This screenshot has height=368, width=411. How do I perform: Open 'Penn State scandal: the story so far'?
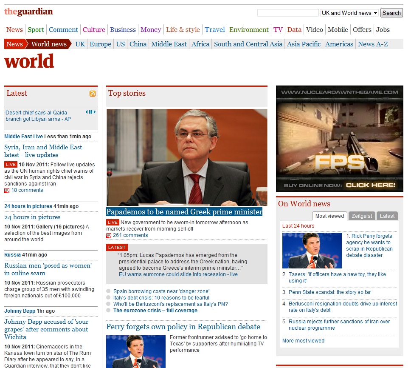(x=329, y=292)
